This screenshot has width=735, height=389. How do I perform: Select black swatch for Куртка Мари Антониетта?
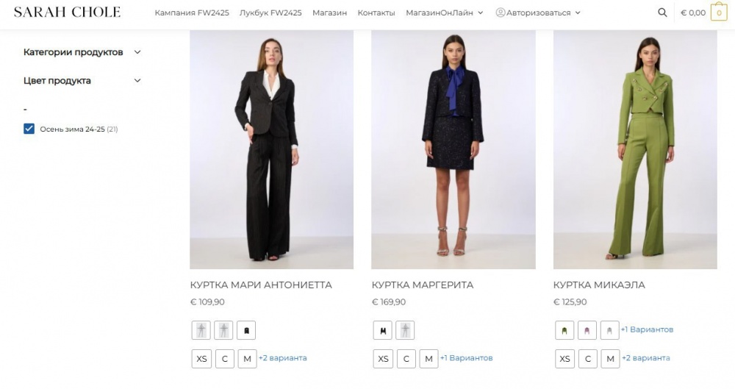(247, 330)
